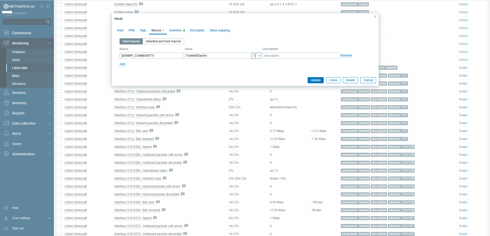Open the Reports sidebar icon
Viewport: 490px width, 236px height.
coord(6,113)
